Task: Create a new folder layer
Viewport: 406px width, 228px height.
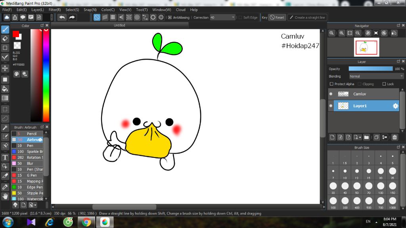Action: point(366,137)
